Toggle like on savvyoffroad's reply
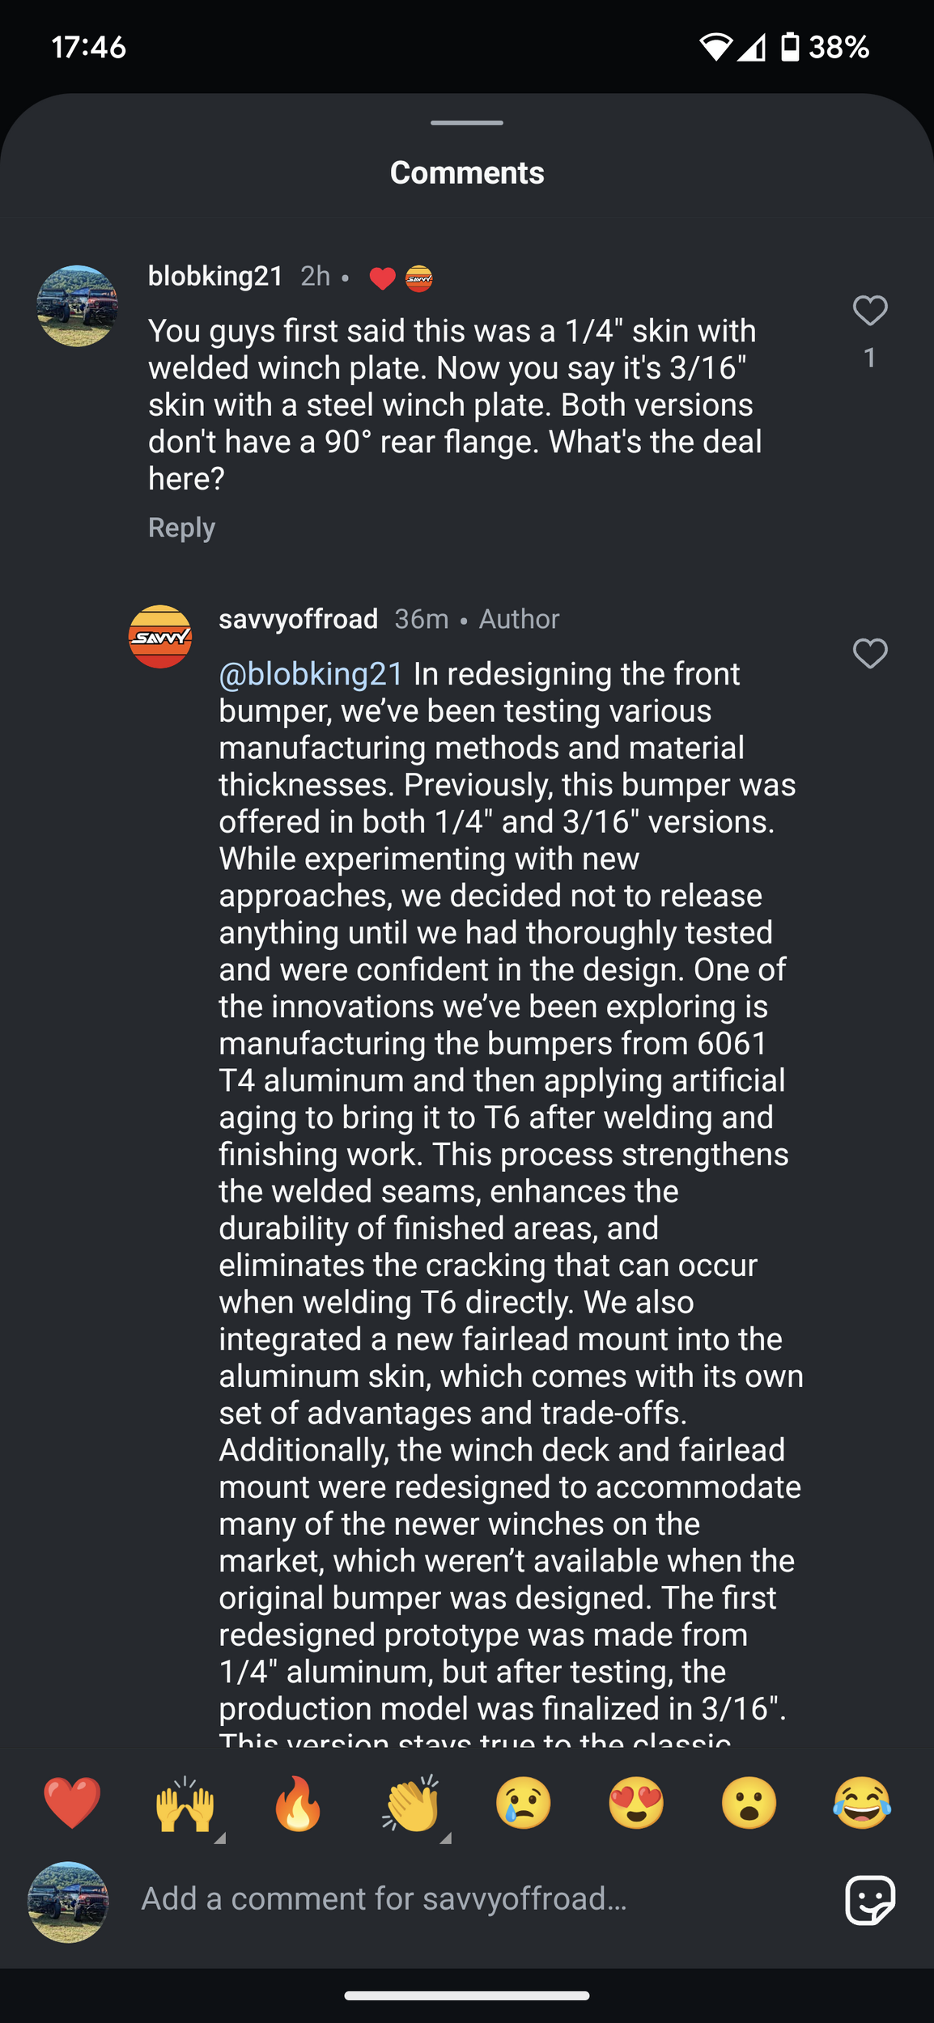 coord(870,654)
